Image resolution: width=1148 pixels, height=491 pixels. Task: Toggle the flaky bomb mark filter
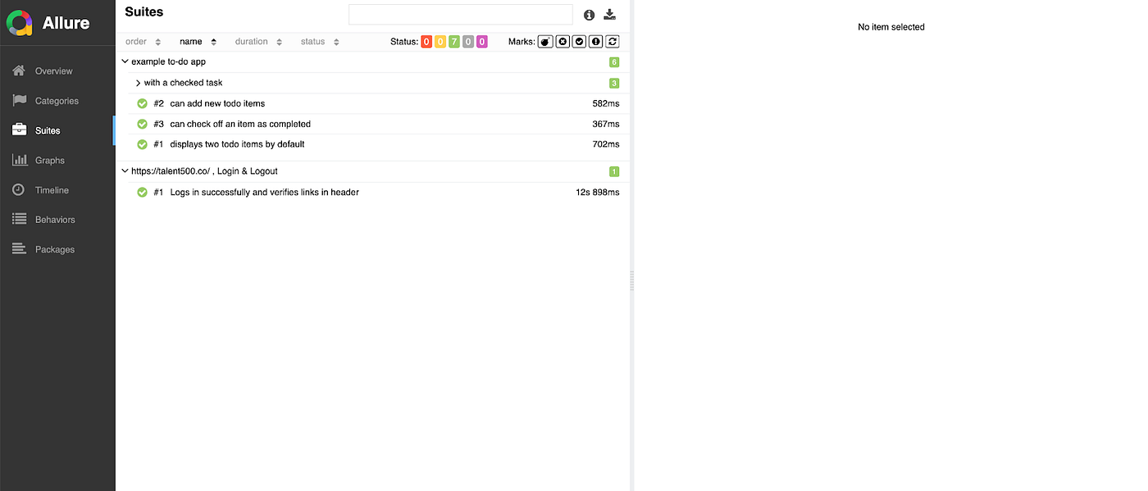545,42
